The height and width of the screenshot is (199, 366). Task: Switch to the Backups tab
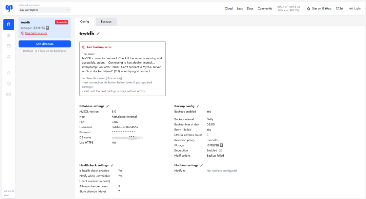(x=106, y=22)
